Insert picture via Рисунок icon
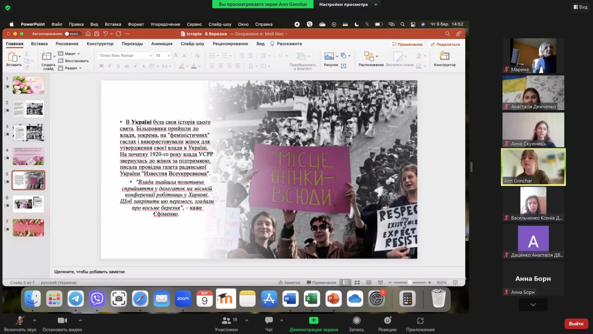This screenshot has height=334, width=593. coord(329,56)
